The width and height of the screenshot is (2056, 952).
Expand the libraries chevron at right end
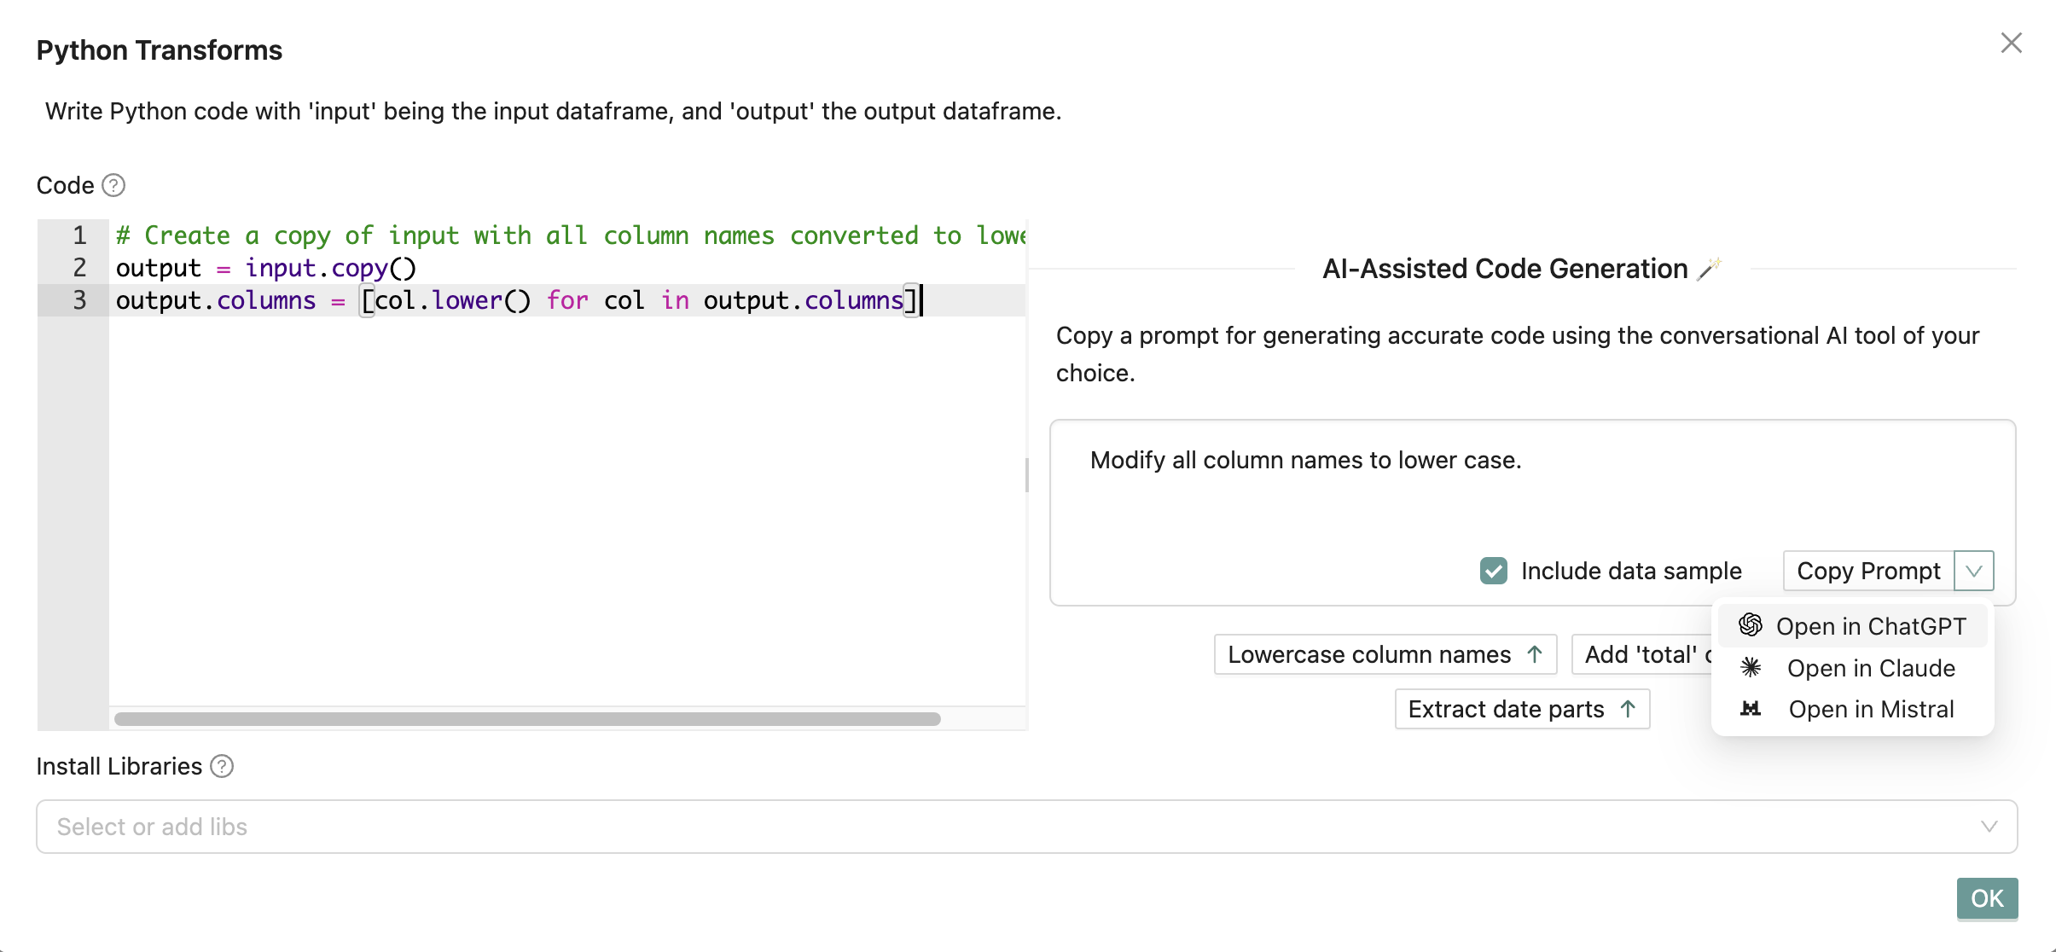(x=1989, y=827)
